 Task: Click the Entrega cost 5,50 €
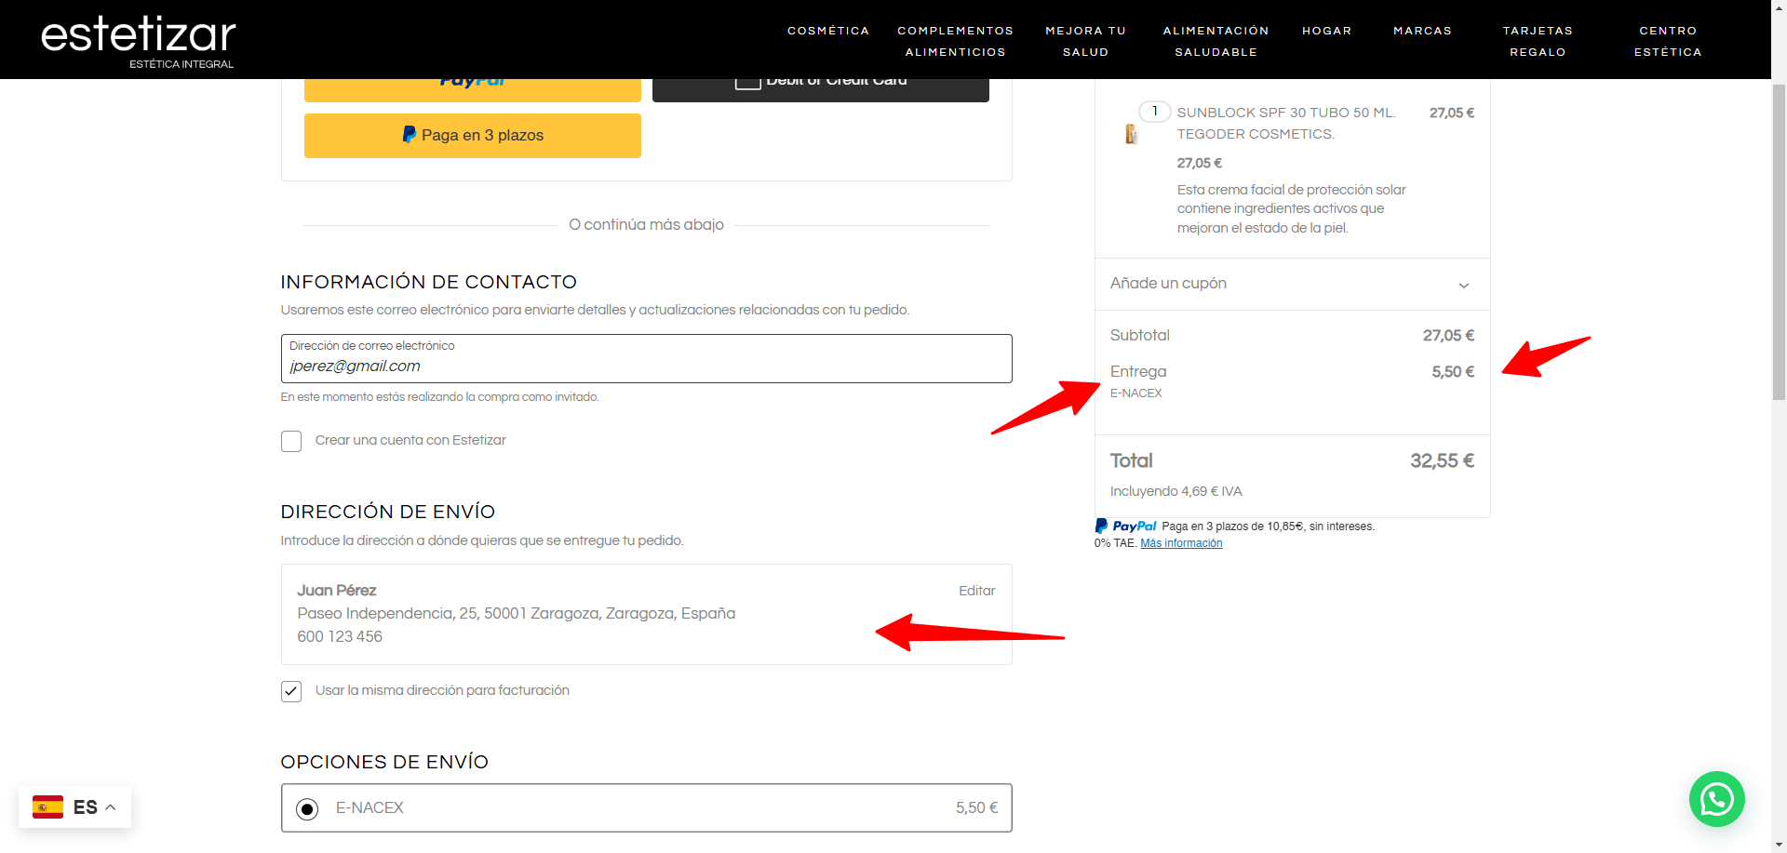coord(1453,372)
